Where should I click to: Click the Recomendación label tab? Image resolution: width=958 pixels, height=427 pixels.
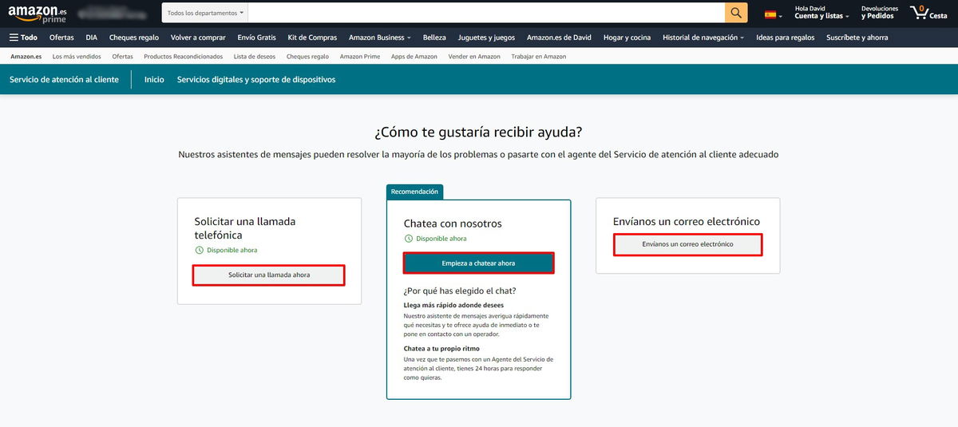point(414,192)
